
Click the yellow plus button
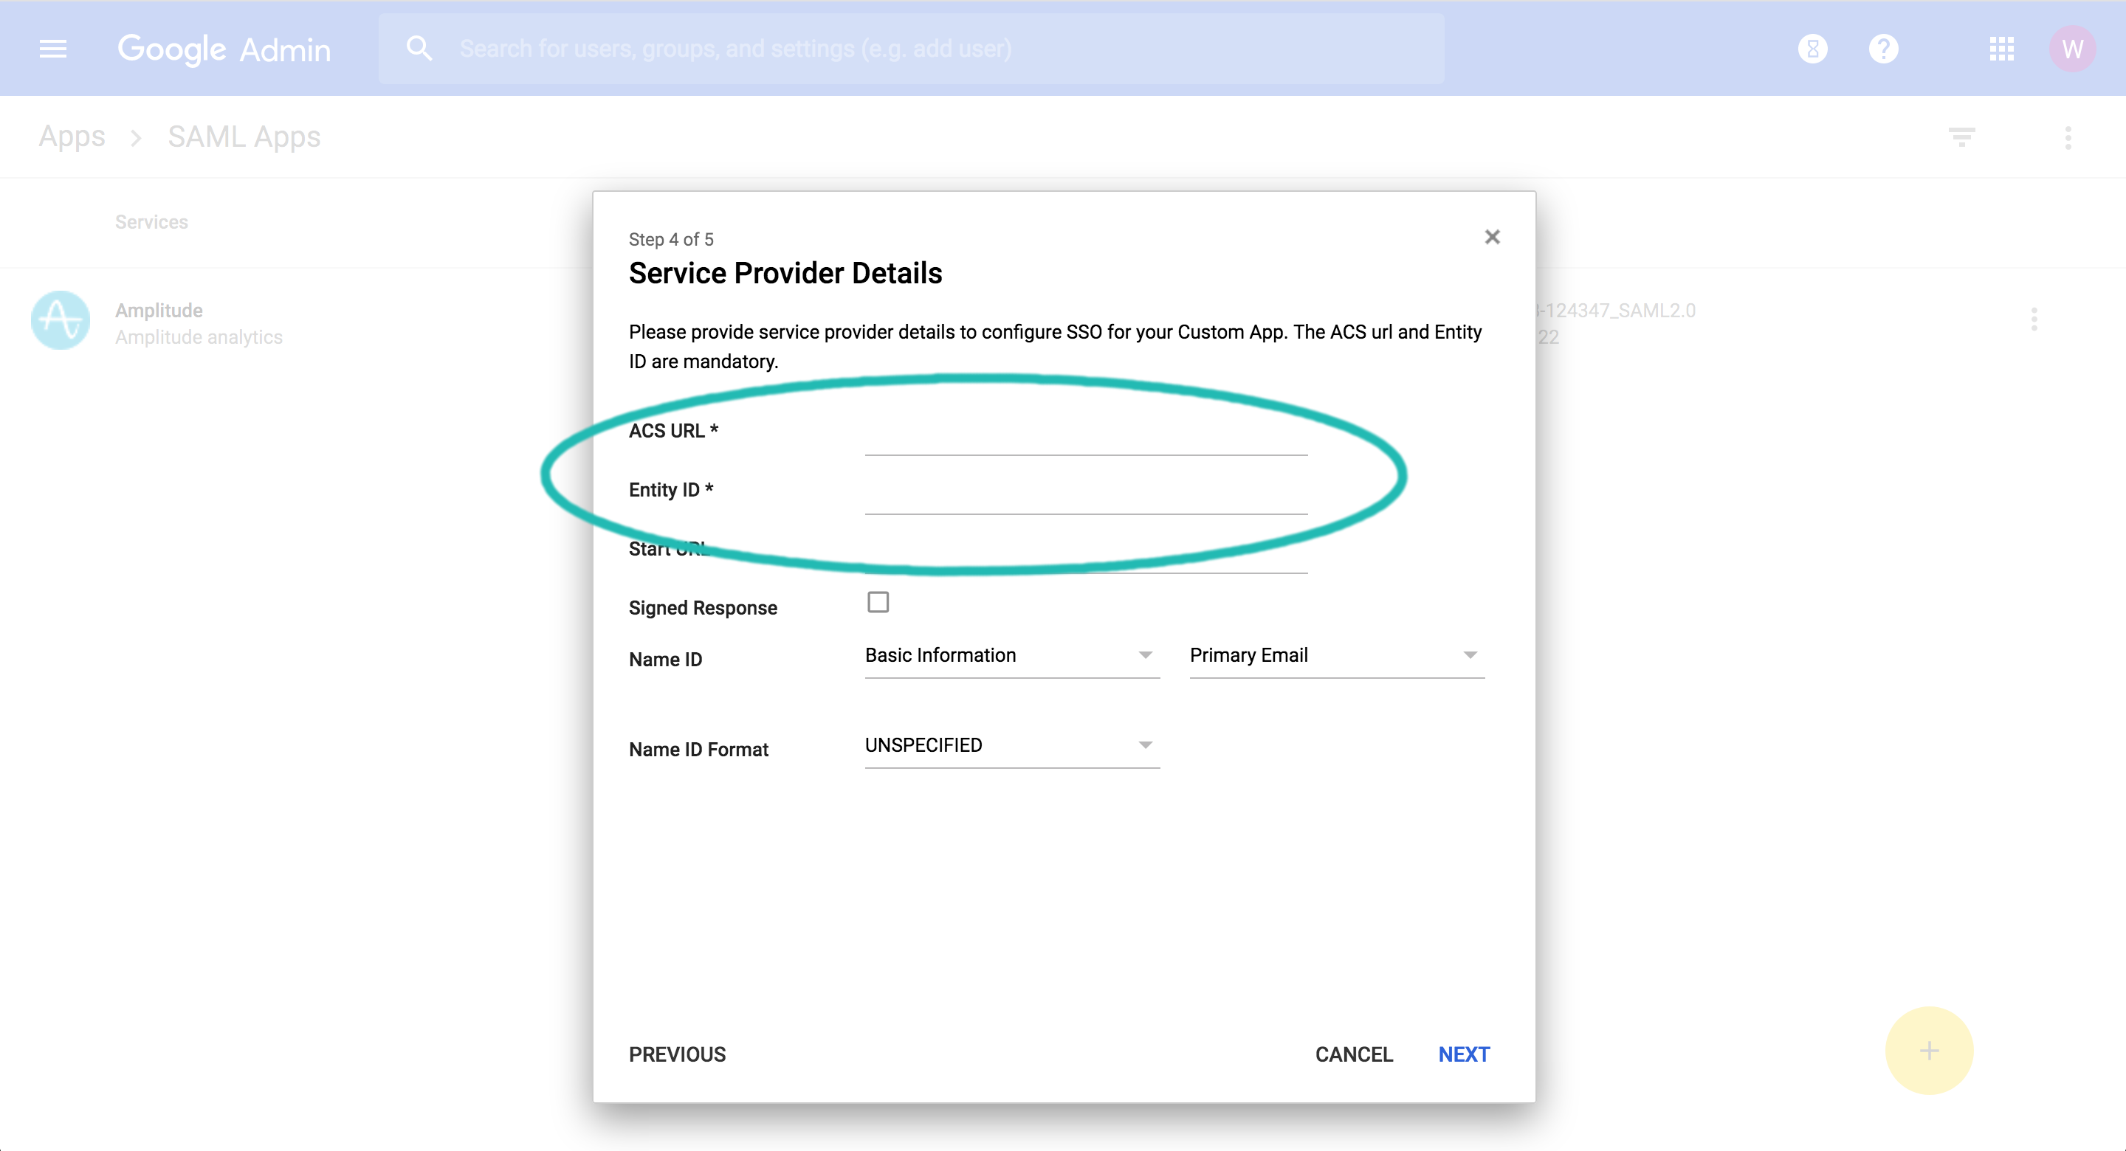point(1929,1051)
